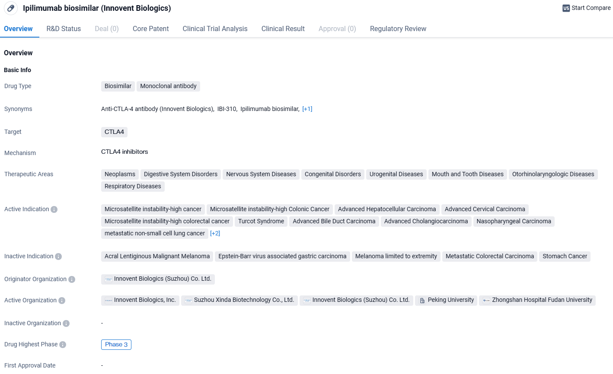Open the CTLA4 target tag

[x=114, y=132]
